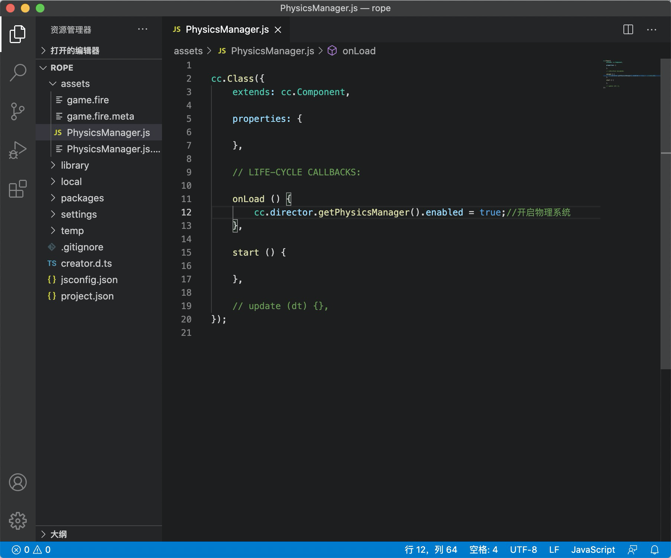Click the LIFE-CYCLE CALLBACKS comment

tap(296, 172)
